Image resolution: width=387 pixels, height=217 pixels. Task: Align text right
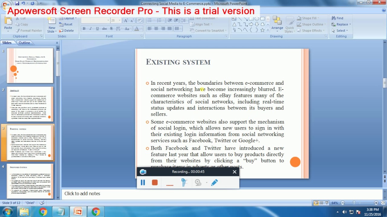pyautogui.click(x=163, y=29)
